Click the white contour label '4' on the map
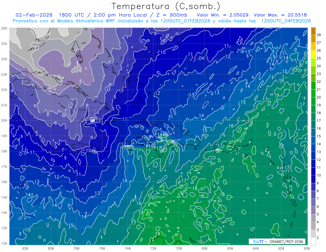The height and width of the screenshot is (252, 326). point(37,42)
